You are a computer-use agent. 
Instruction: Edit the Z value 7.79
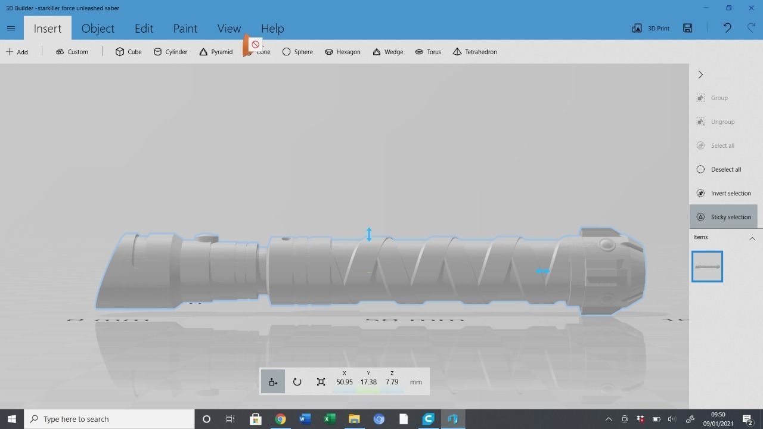pyautogui.click(x=392, y=382)
